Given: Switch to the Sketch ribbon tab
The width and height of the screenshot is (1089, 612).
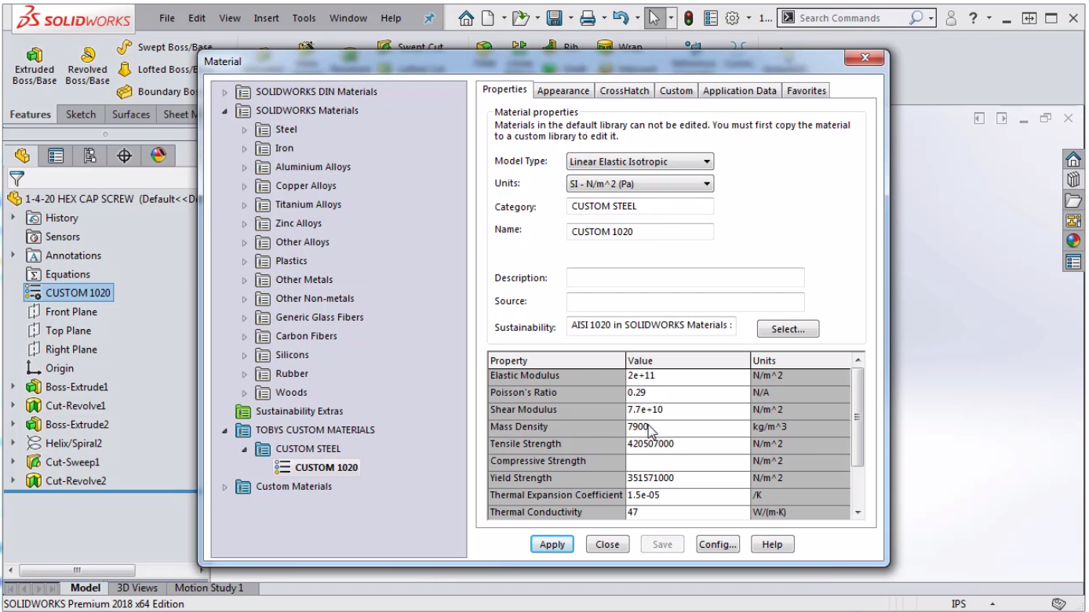Looking at the screenshot, I should pos(81,114).
